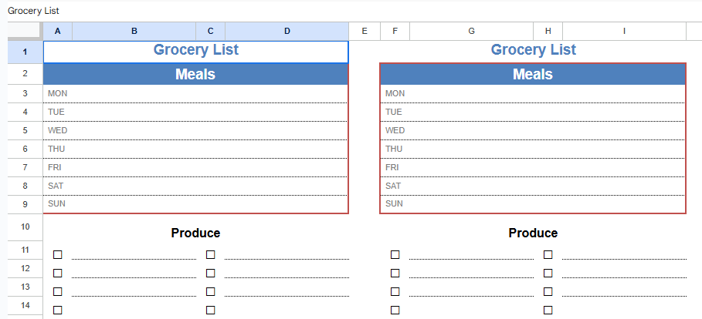
Task: Select the MON cell in left Meals table
Action: coord(58,93)
